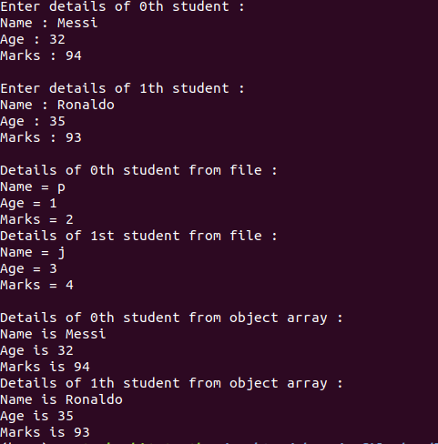Click 'Details of 0th student from file' line
The width and height of the screenshot is (438, 444).
[x=138, y=170]
